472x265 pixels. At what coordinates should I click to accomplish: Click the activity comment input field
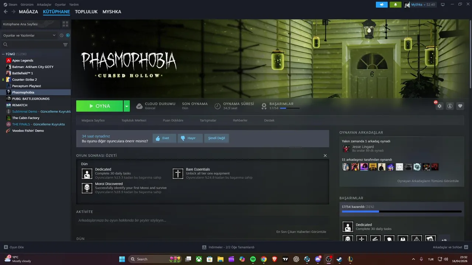(202, 220)
